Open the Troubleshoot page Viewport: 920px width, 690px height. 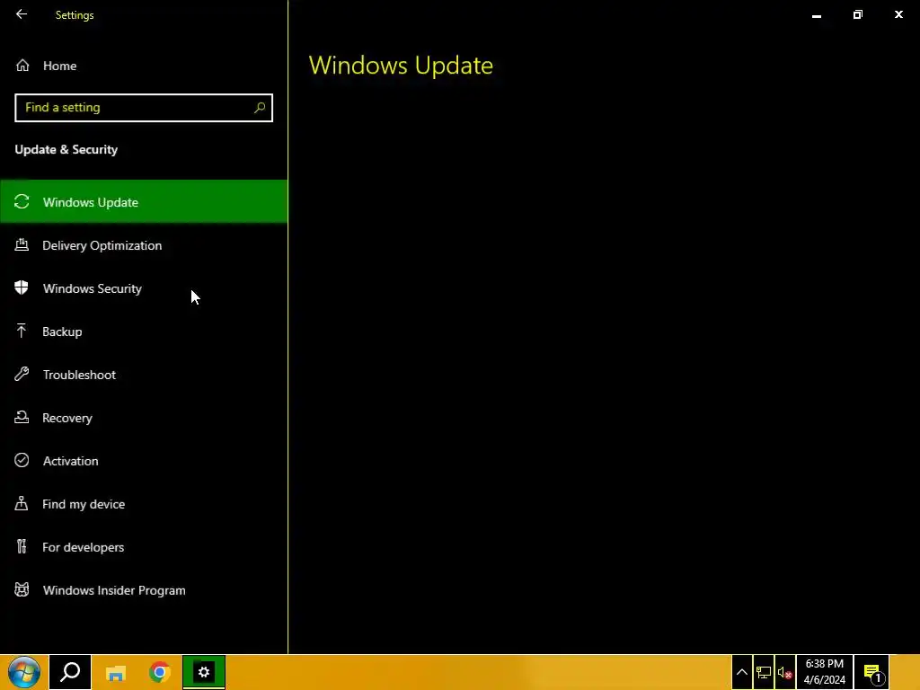tap(144, 375)
